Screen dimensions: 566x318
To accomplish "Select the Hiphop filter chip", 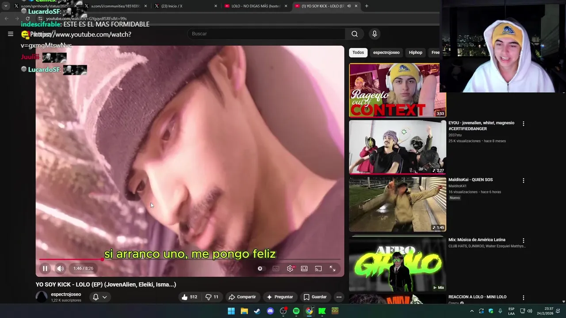I will click(x=415, y=53).
